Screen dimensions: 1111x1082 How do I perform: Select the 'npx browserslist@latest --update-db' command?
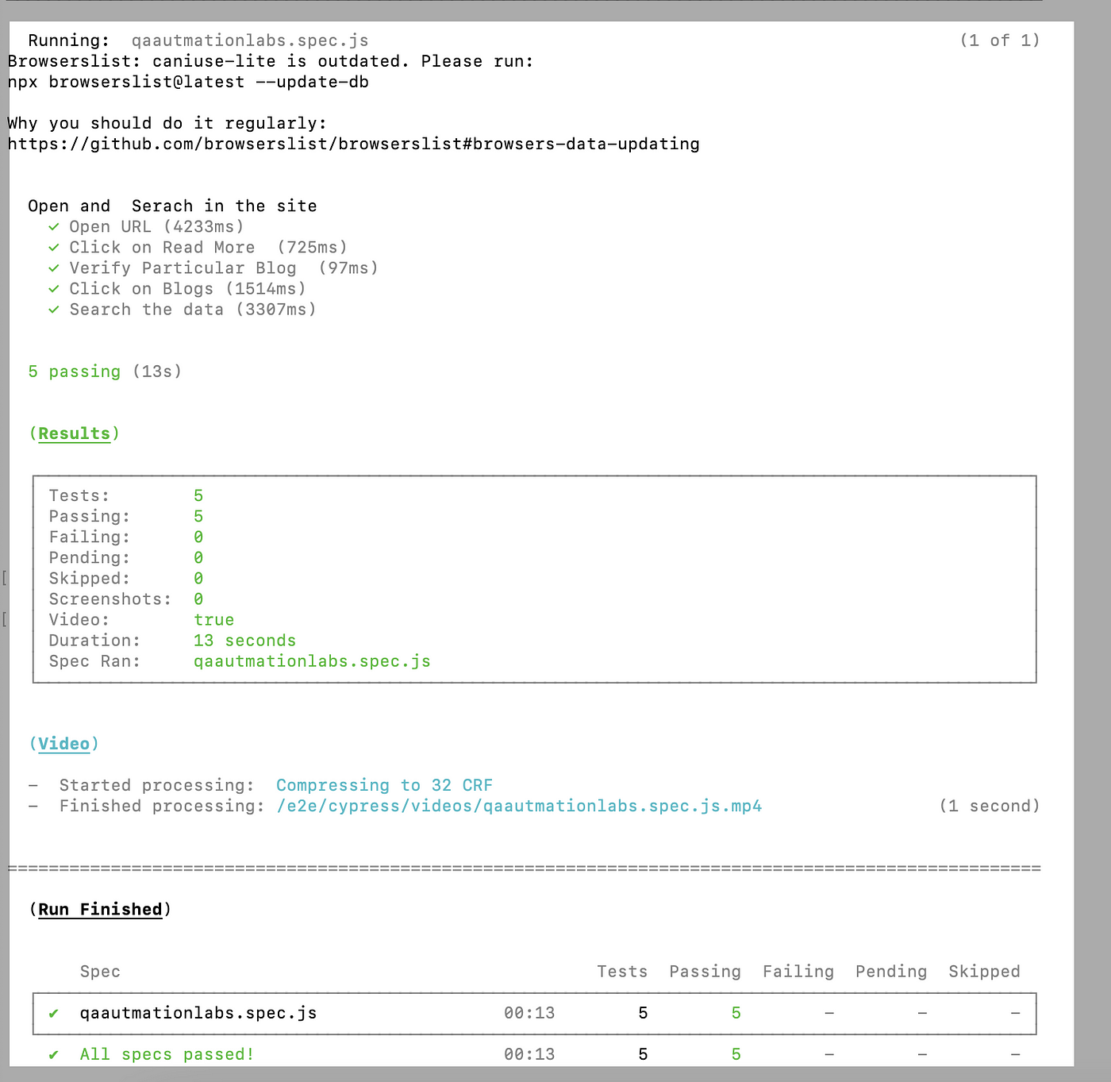pyautogui.click(x=188, y=82)
